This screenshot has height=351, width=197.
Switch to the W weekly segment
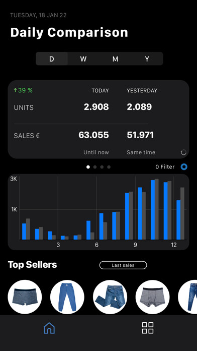(x=83, y=59)
